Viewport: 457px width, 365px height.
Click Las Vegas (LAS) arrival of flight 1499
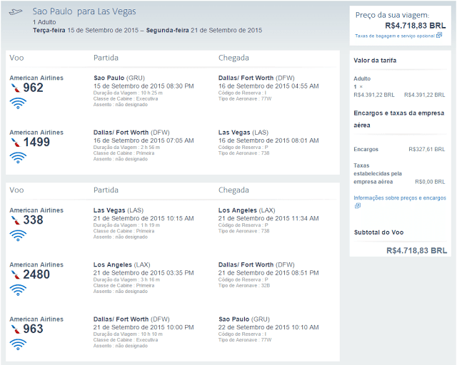tap(243, 133)
